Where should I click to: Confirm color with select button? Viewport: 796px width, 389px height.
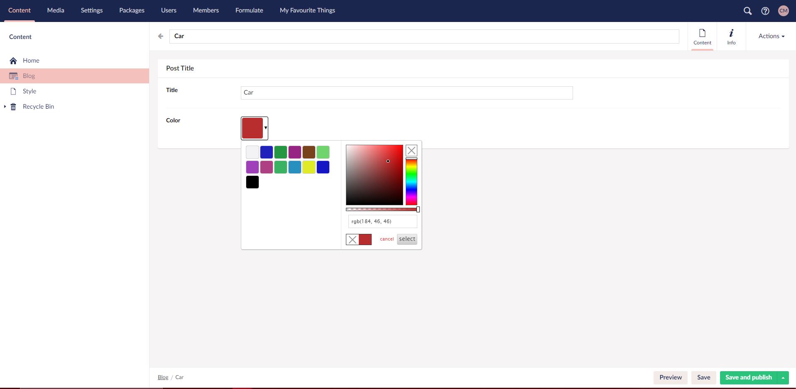[407, 239]
